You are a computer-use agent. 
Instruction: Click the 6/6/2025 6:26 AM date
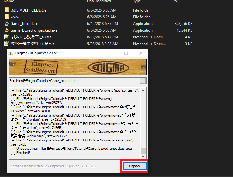(x=102, y=17)
